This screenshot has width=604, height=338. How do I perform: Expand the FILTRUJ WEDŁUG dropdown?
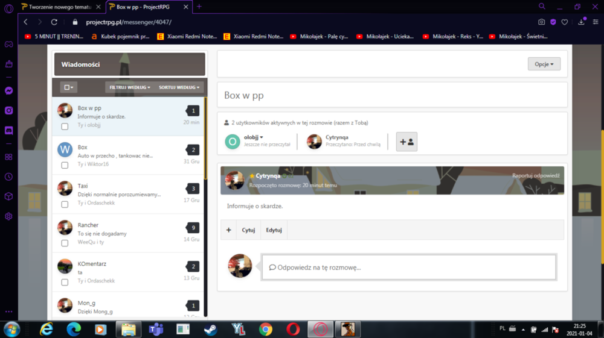129,87
